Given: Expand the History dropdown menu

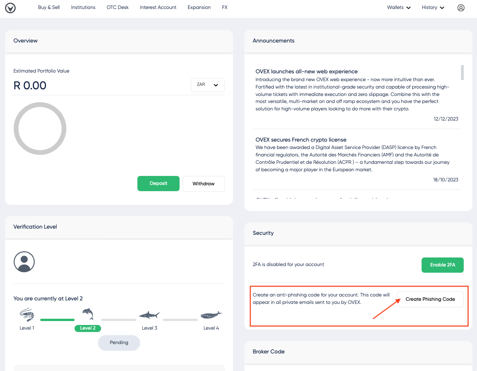Looking at the screenshot, I should tap(433, 7).
